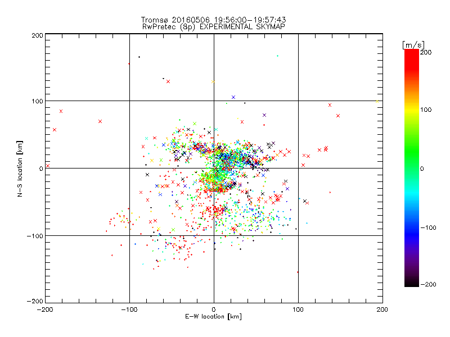Viewport: 450px width, 337px height.
Task: Click the lone cyan dot in the upper-right quadrant
Action: 277,56
